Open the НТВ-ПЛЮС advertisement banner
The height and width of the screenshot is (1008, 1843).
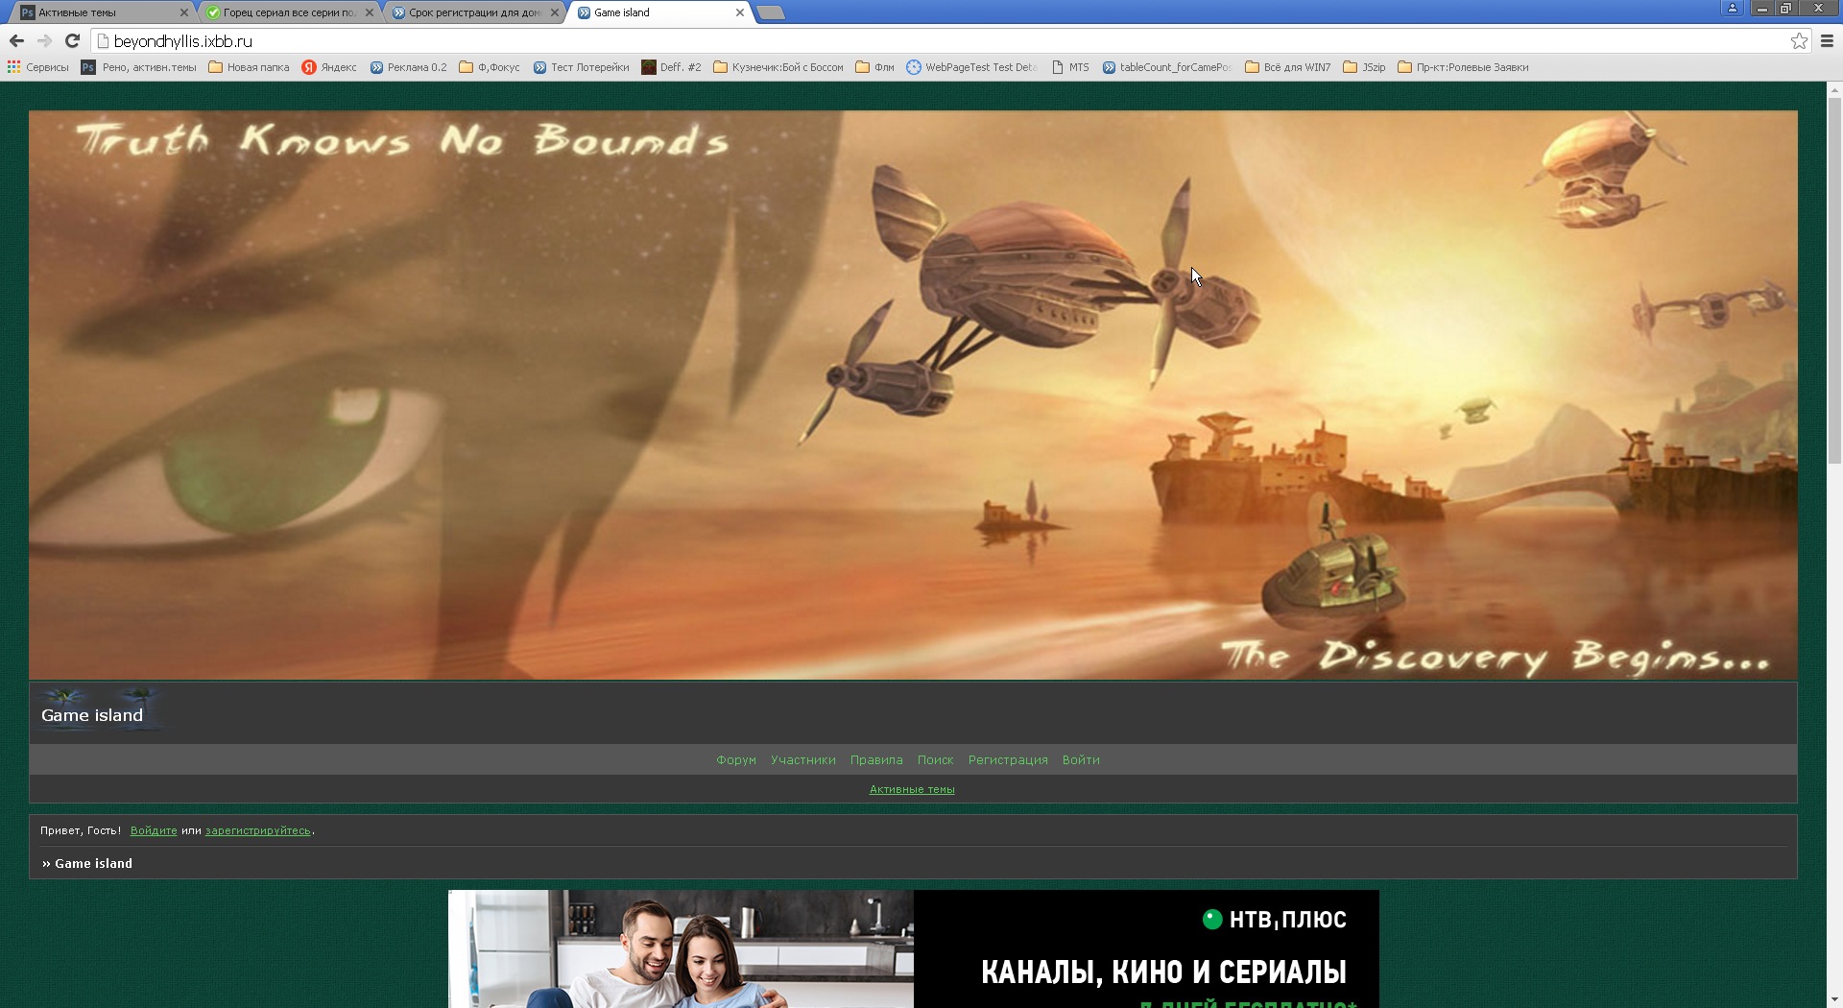(913, 948)
